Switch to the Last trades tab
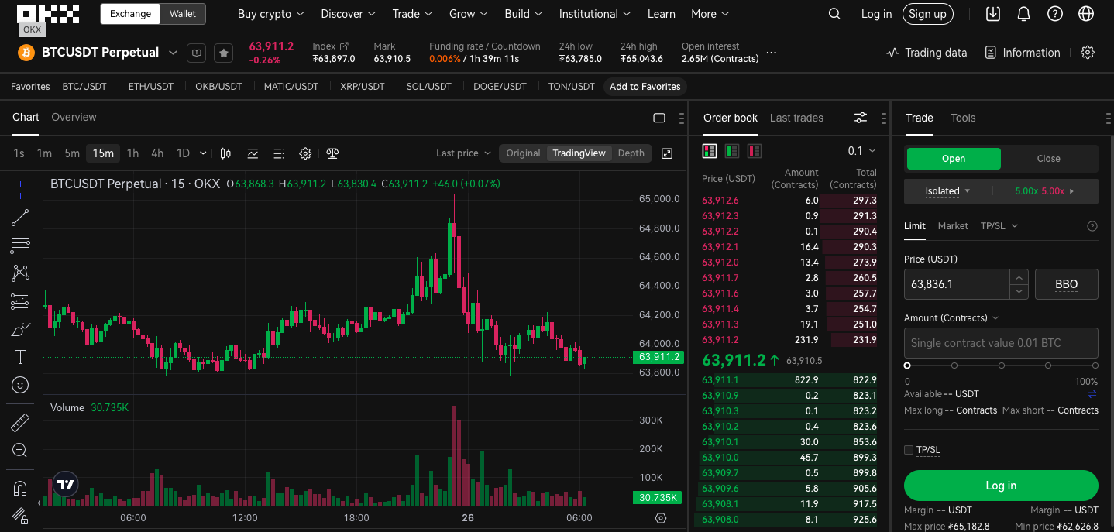Viewport: 1114px width, 532px height. point(796,118)
